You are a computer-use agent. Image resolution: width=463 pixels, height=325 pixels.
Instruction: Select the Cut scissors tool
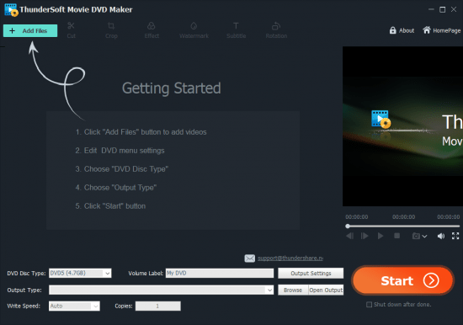click(71, 30)
